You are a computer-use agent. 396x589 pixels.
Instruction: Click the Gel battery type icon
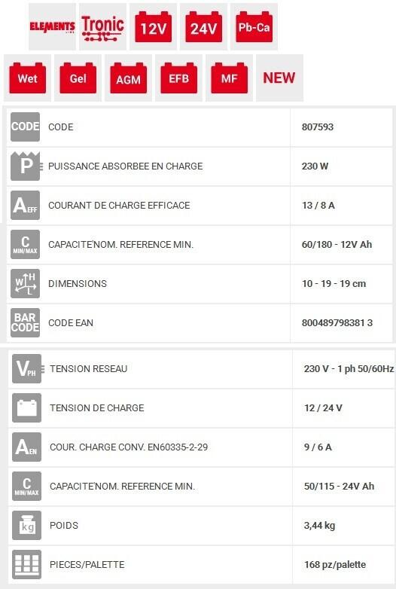[x=78, y=78]
